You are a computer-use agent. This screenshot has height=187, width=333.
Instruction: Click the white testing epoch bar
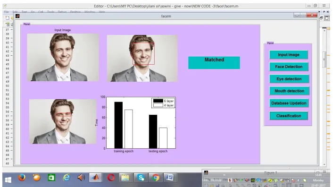click(x=163, y=138)
